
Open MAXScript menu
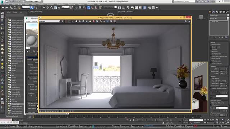(x=91, y=4)
